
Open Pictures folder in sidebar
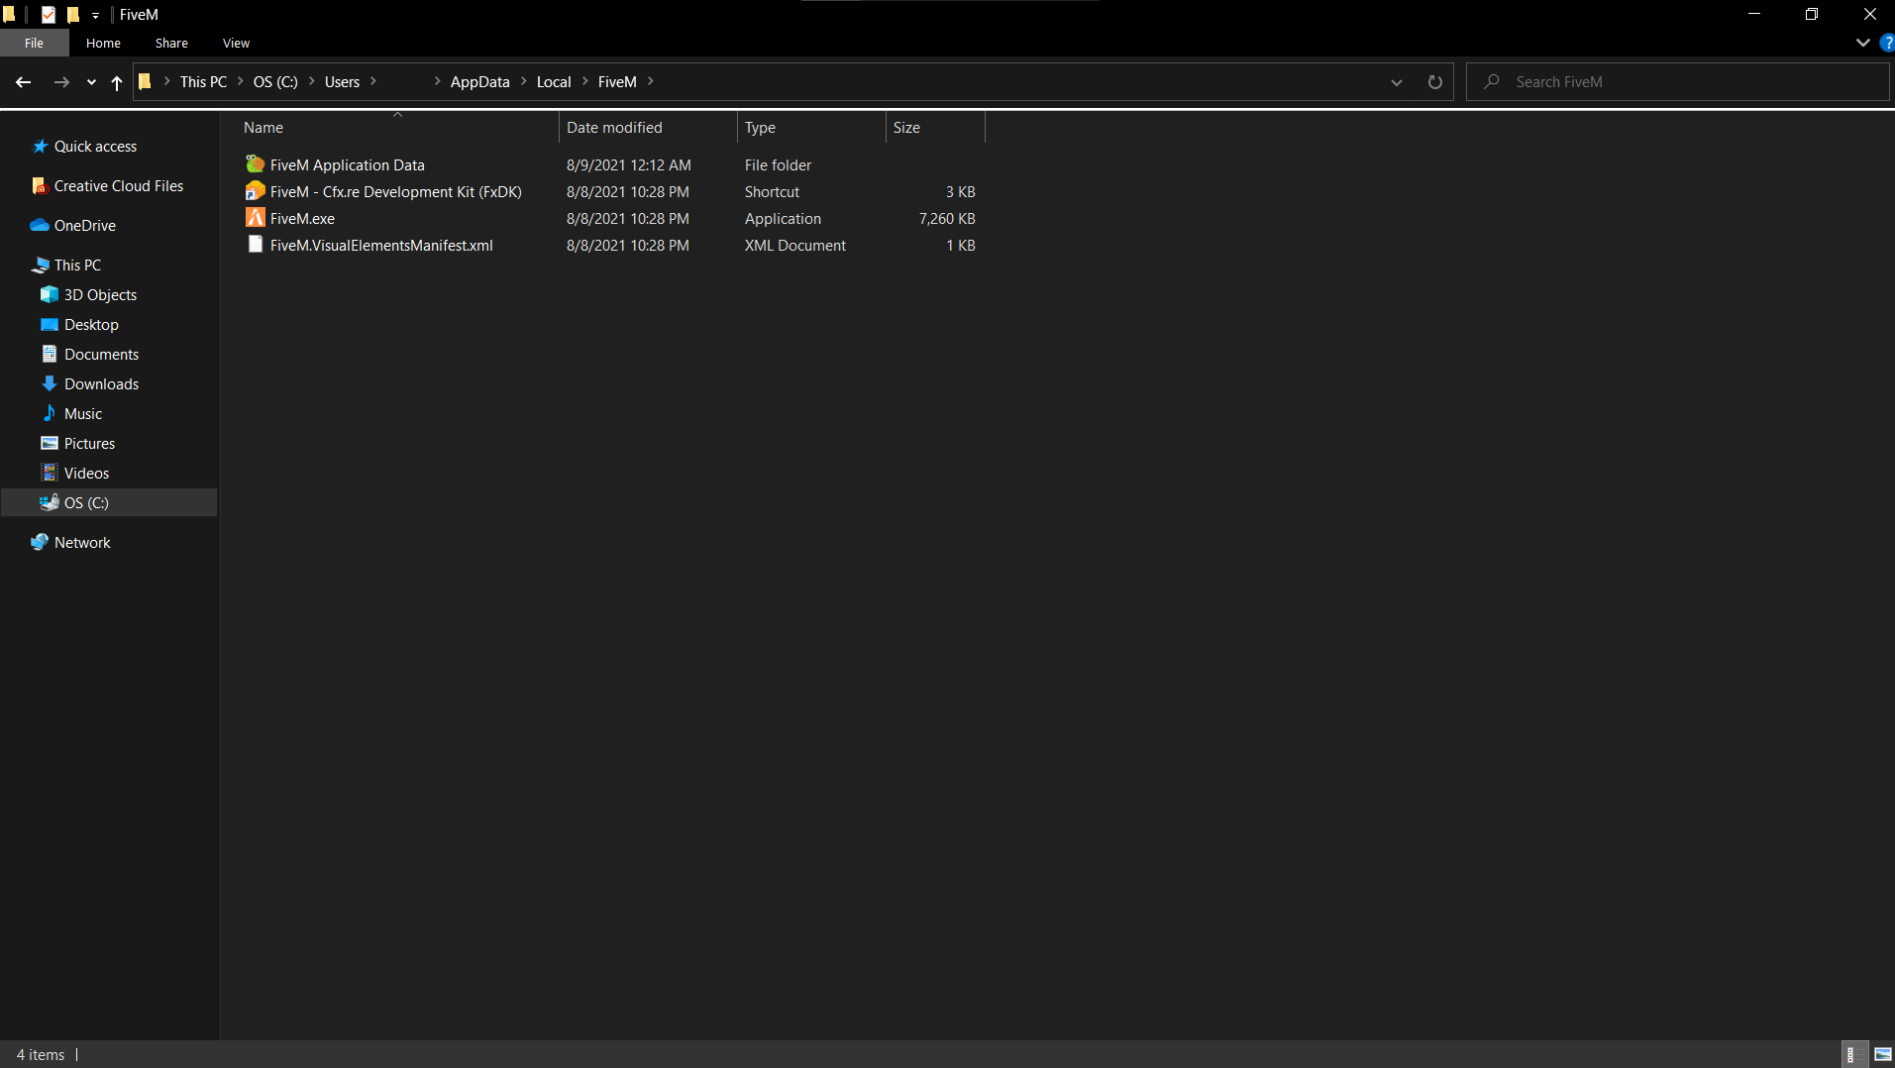(x=89, y=443)
